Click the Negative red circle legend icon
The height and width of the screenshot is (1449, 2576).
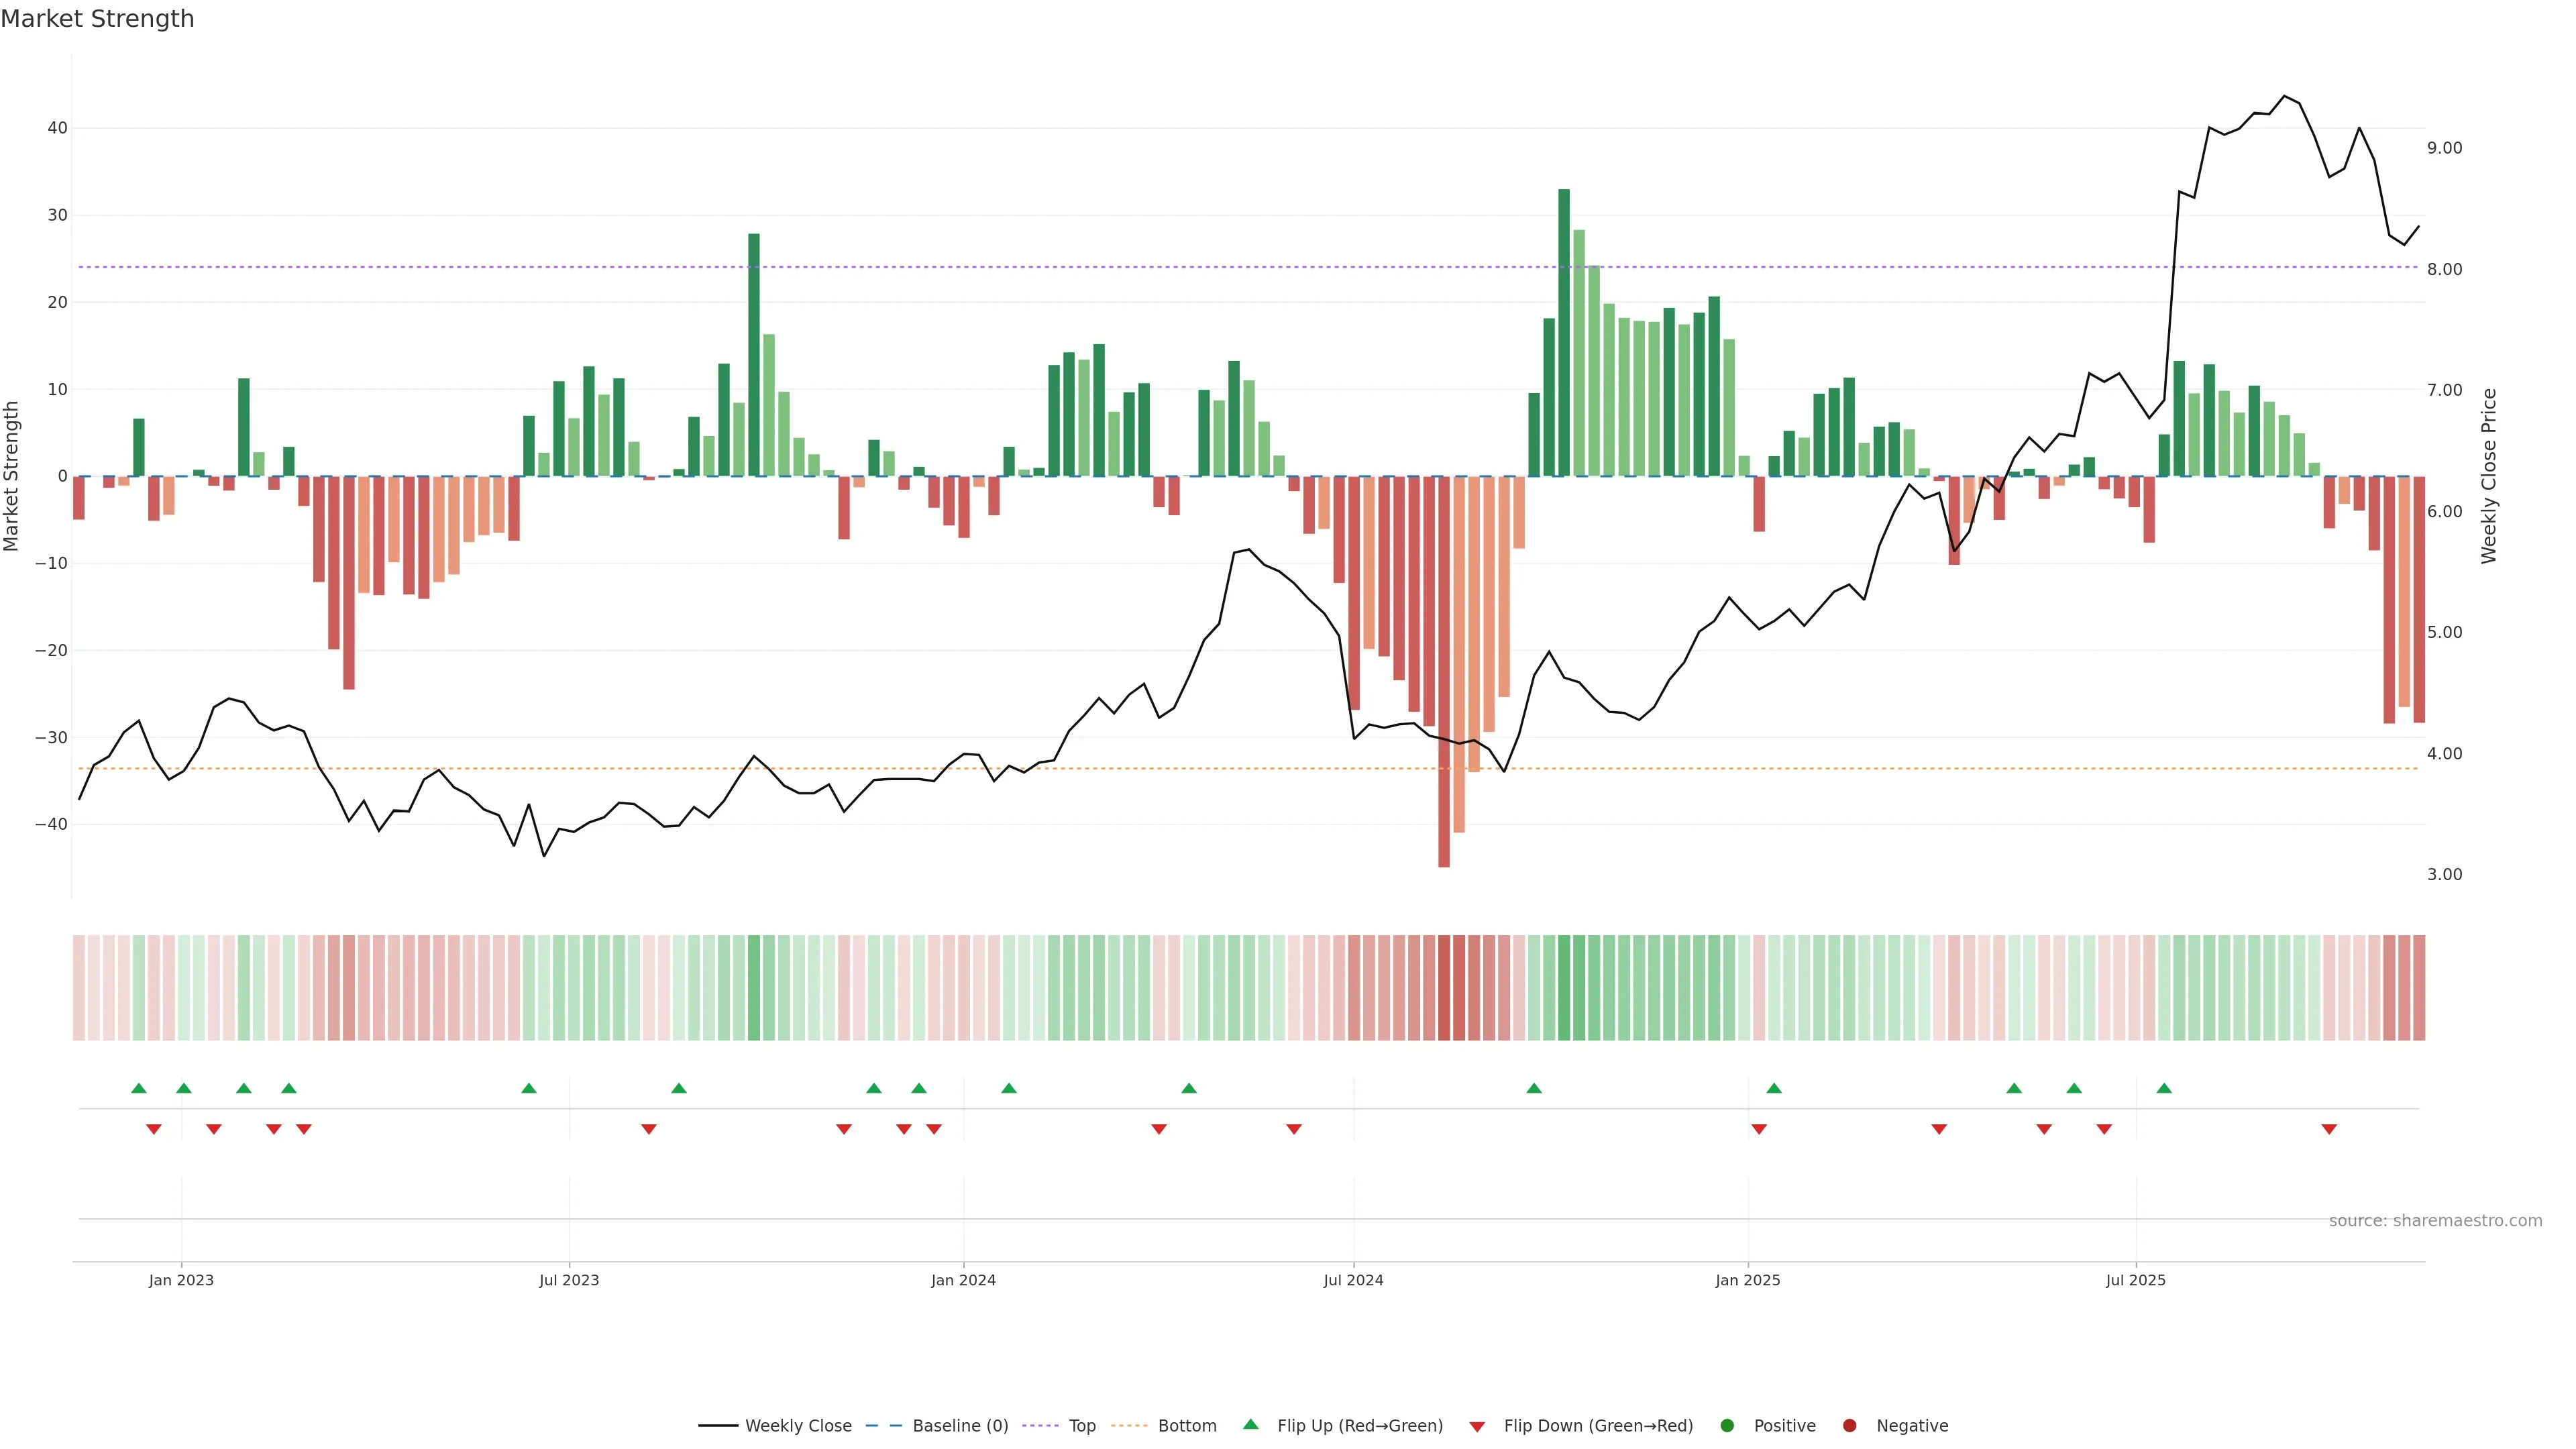click(1849, 1426)
